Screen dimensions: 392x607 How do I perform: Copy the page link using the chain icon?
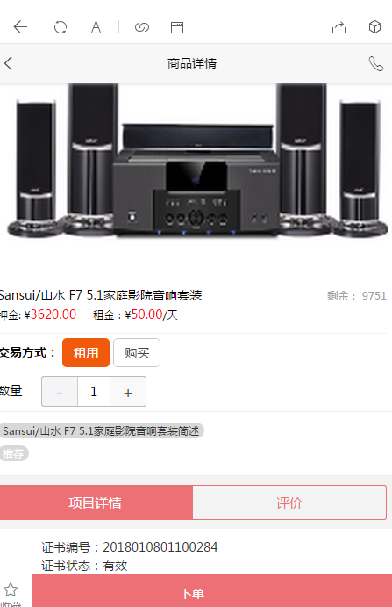tap(142, 27)
